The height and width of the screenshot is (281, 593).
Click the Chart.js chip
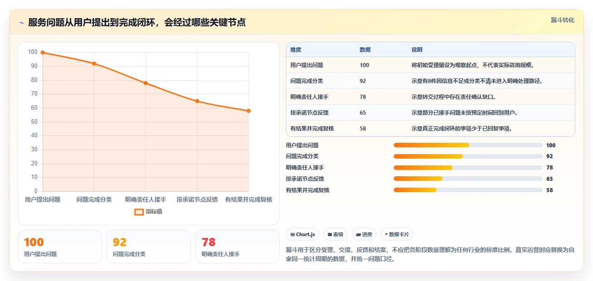point(303,234)
